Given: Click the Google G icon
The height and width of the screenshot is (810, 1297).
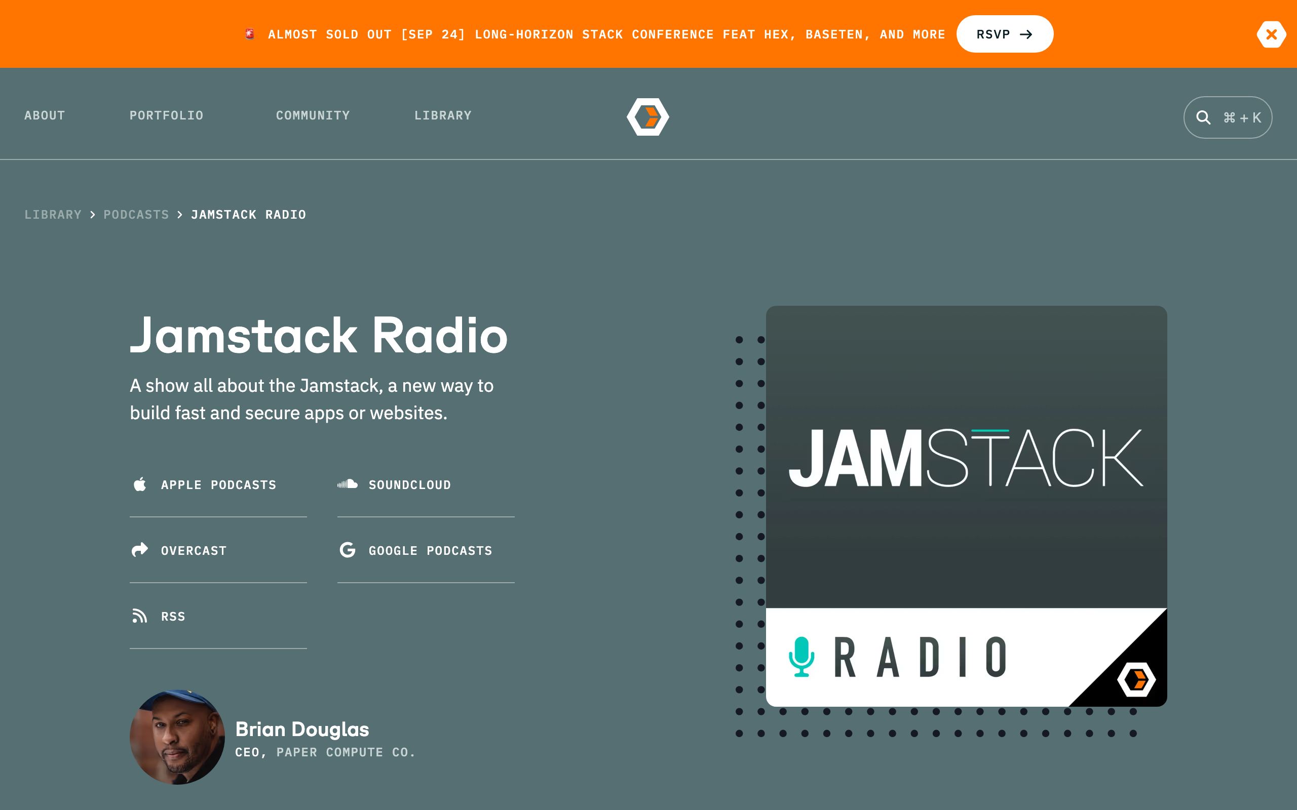Looking at the screenshot, I should coord(347,550).
